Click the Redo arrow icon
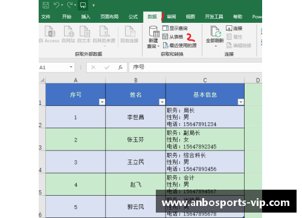 pos(69,5)
